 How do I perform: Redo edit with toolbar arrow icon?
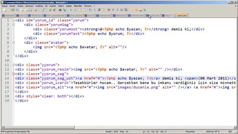54,10
